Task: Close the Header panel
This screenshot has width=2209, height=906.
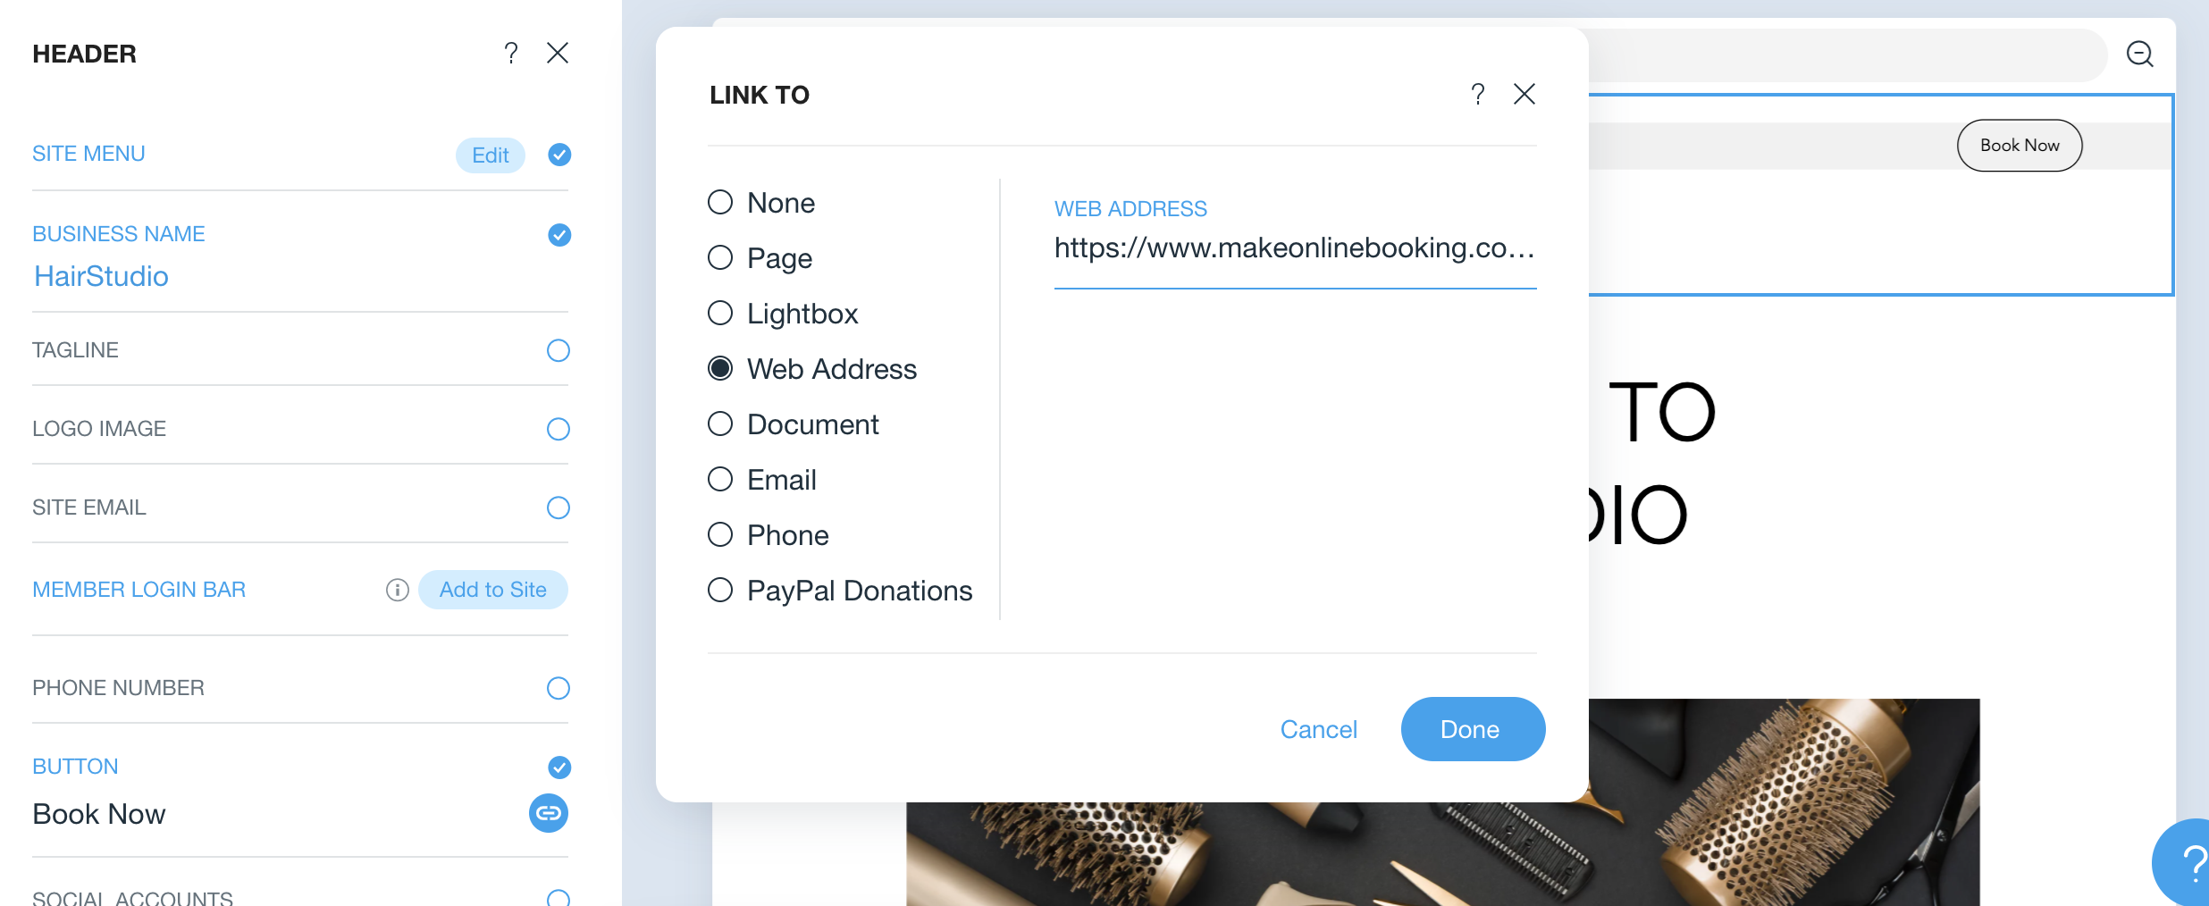Action: coord(558,54)
